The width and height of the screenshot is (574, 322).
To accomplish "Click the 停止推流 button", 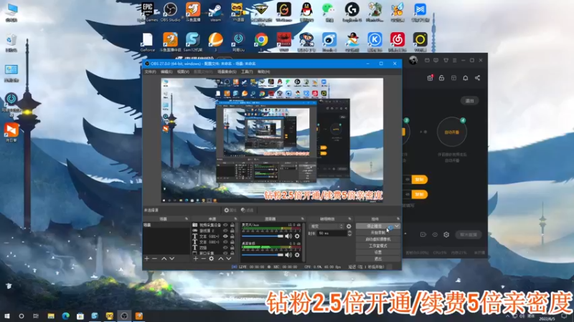I will (x=375, y=226).
